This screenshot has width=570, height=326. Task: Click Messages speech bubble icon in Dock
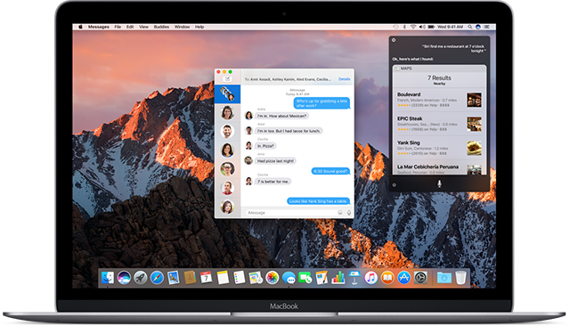289,278
